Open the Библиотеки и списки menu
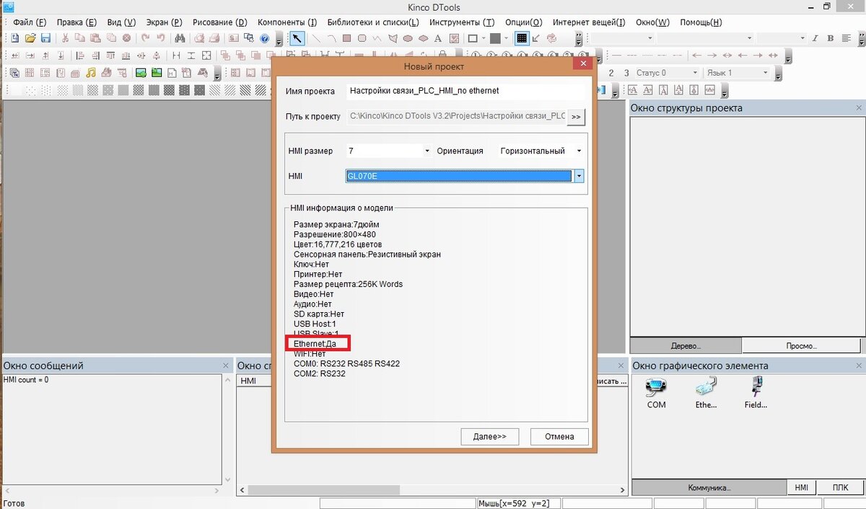 point(373,22)
